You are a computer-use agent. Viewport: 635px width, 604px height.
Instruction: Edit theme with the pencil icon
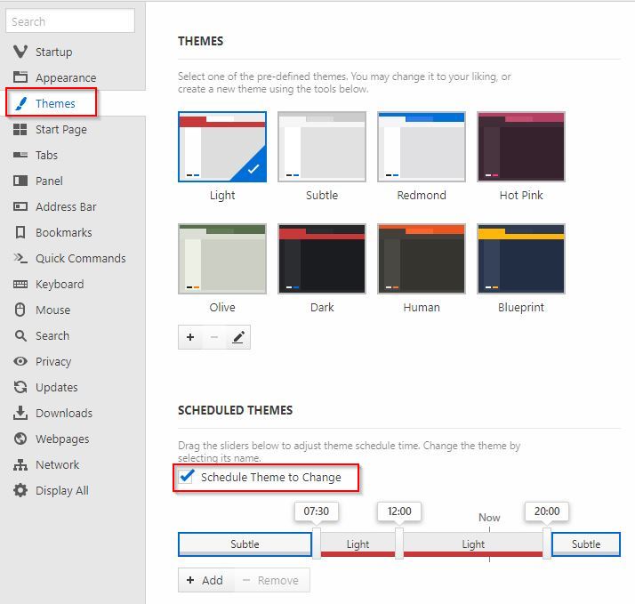[x=238, y=337]
